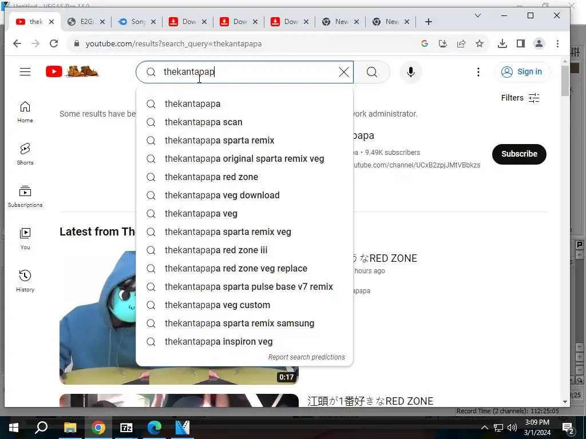Select suggestion thekantapapa inspiron veg
The width and height of the screenshot is (586, 439).
click(x=244, y=342)
